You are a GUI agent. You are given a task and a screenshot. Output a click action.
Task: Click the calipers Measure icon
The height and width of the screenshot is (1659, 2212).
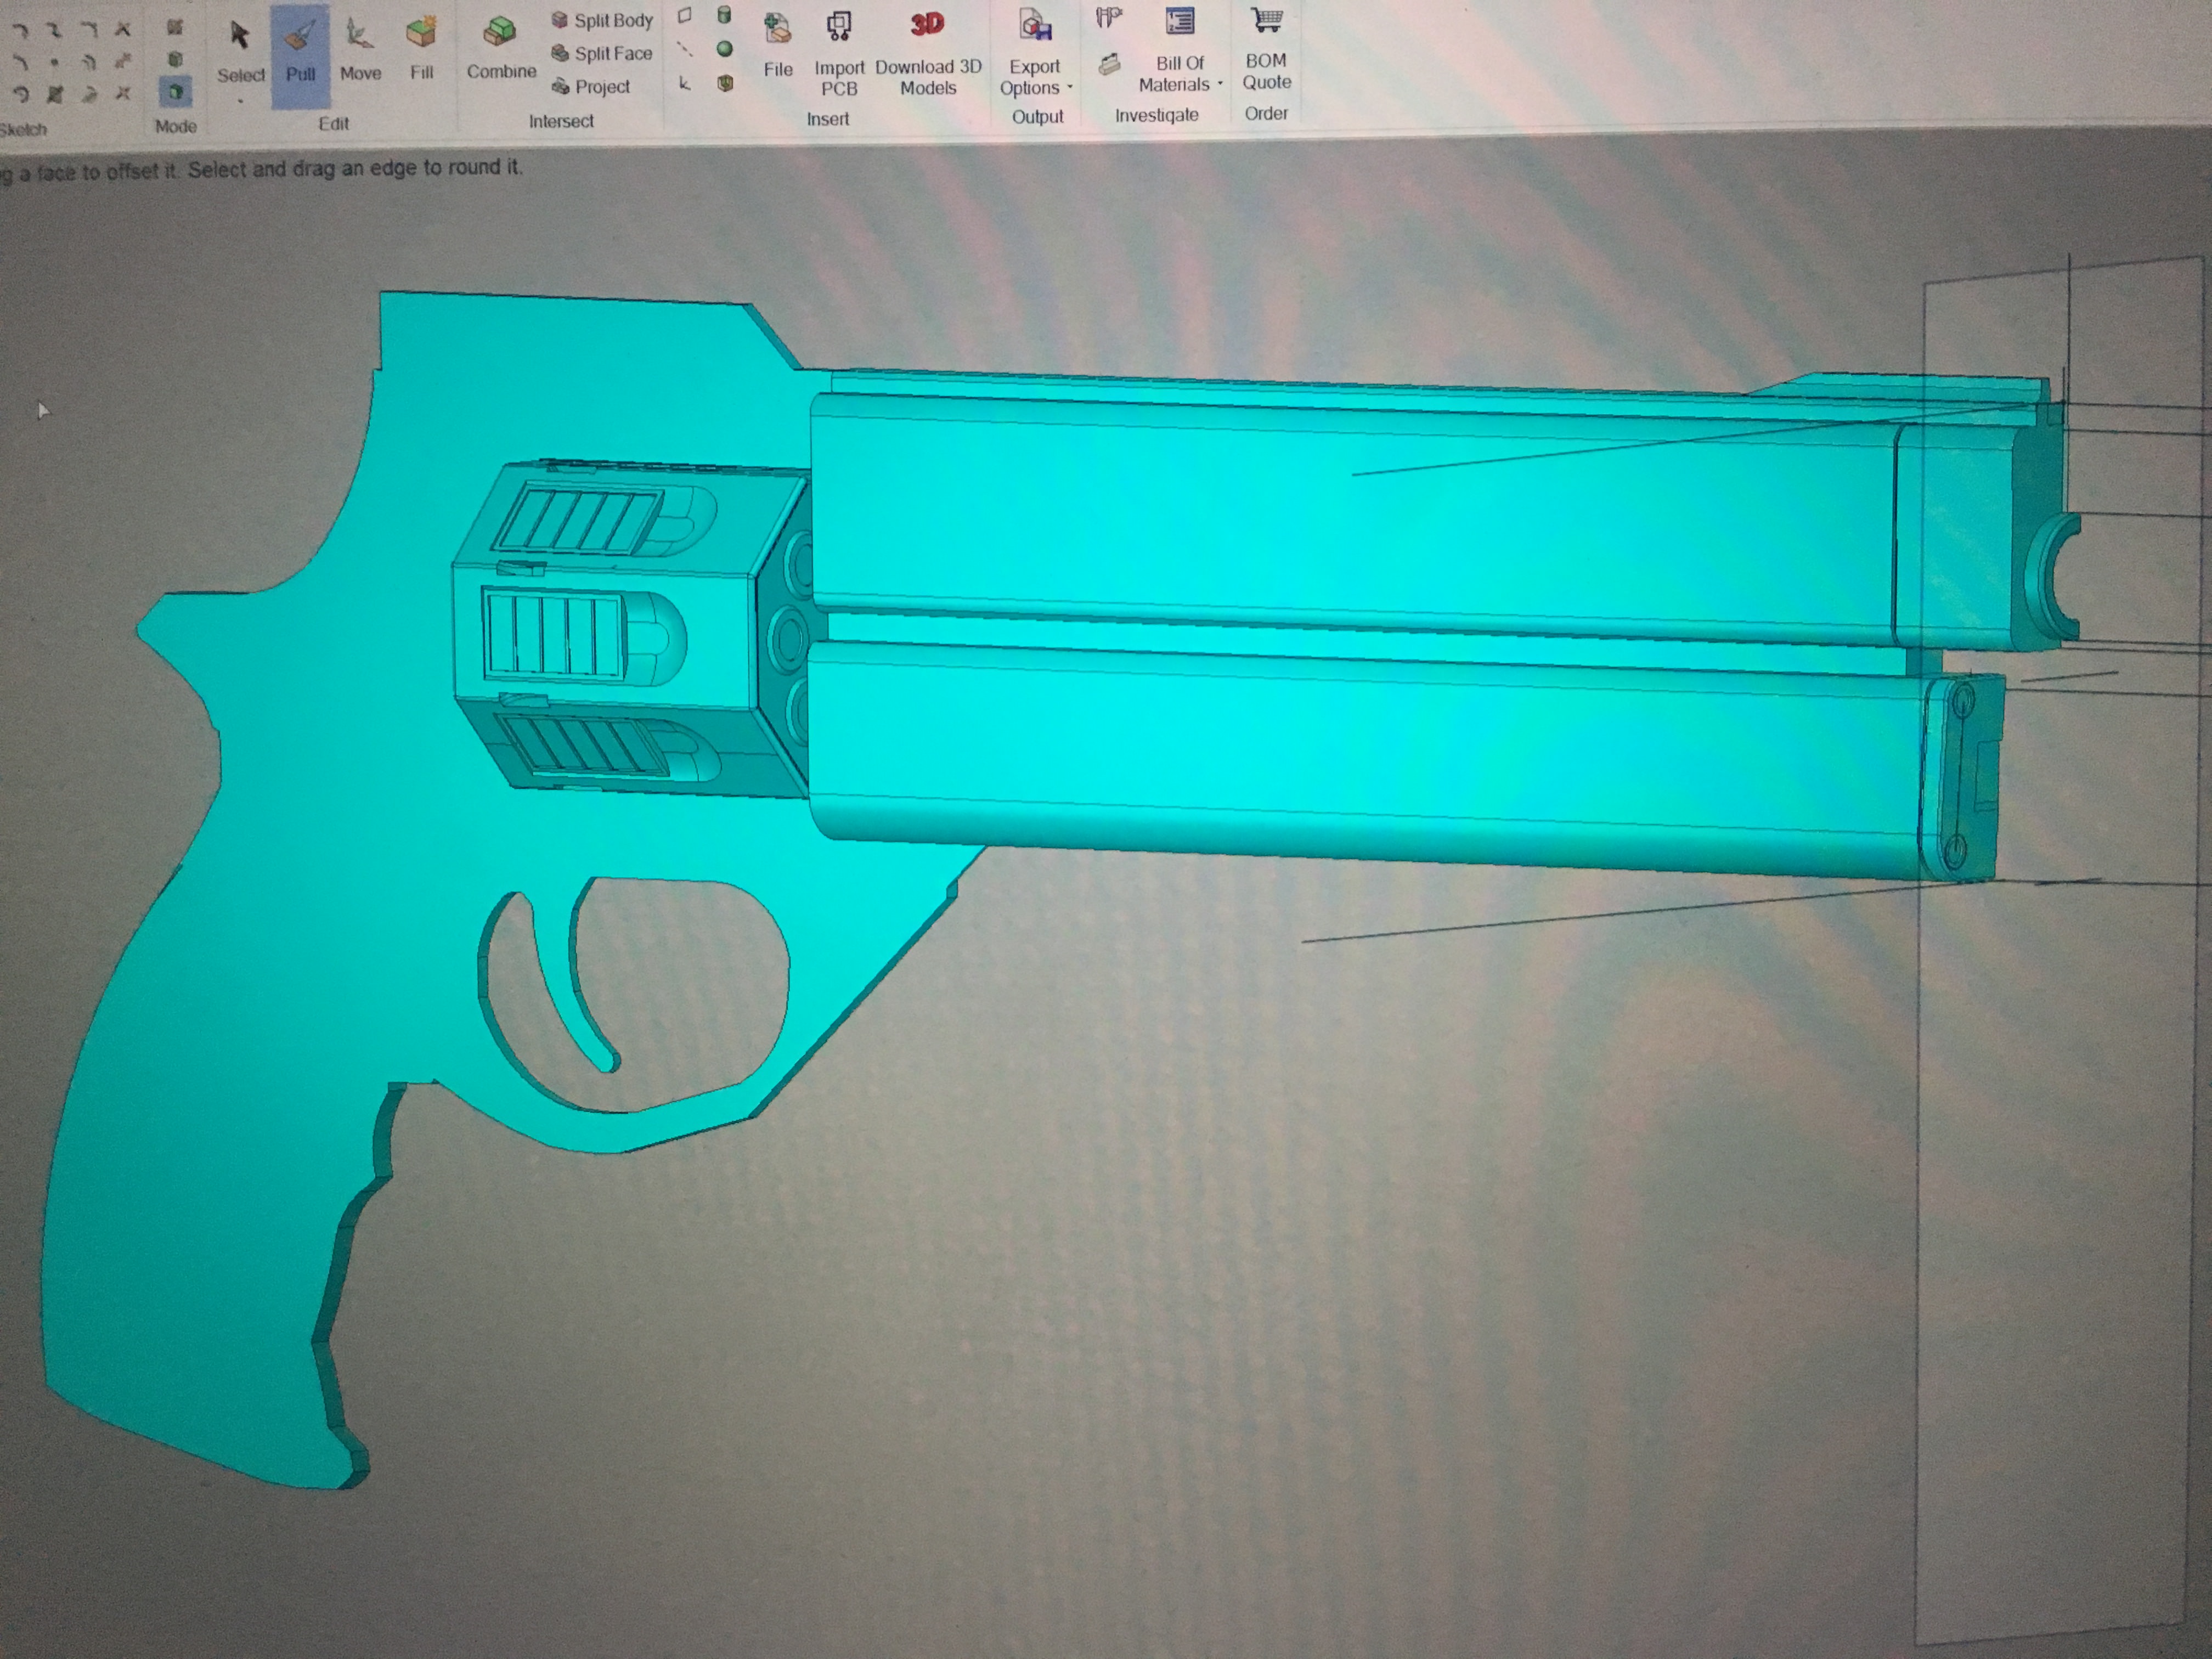coord(1108,18)
